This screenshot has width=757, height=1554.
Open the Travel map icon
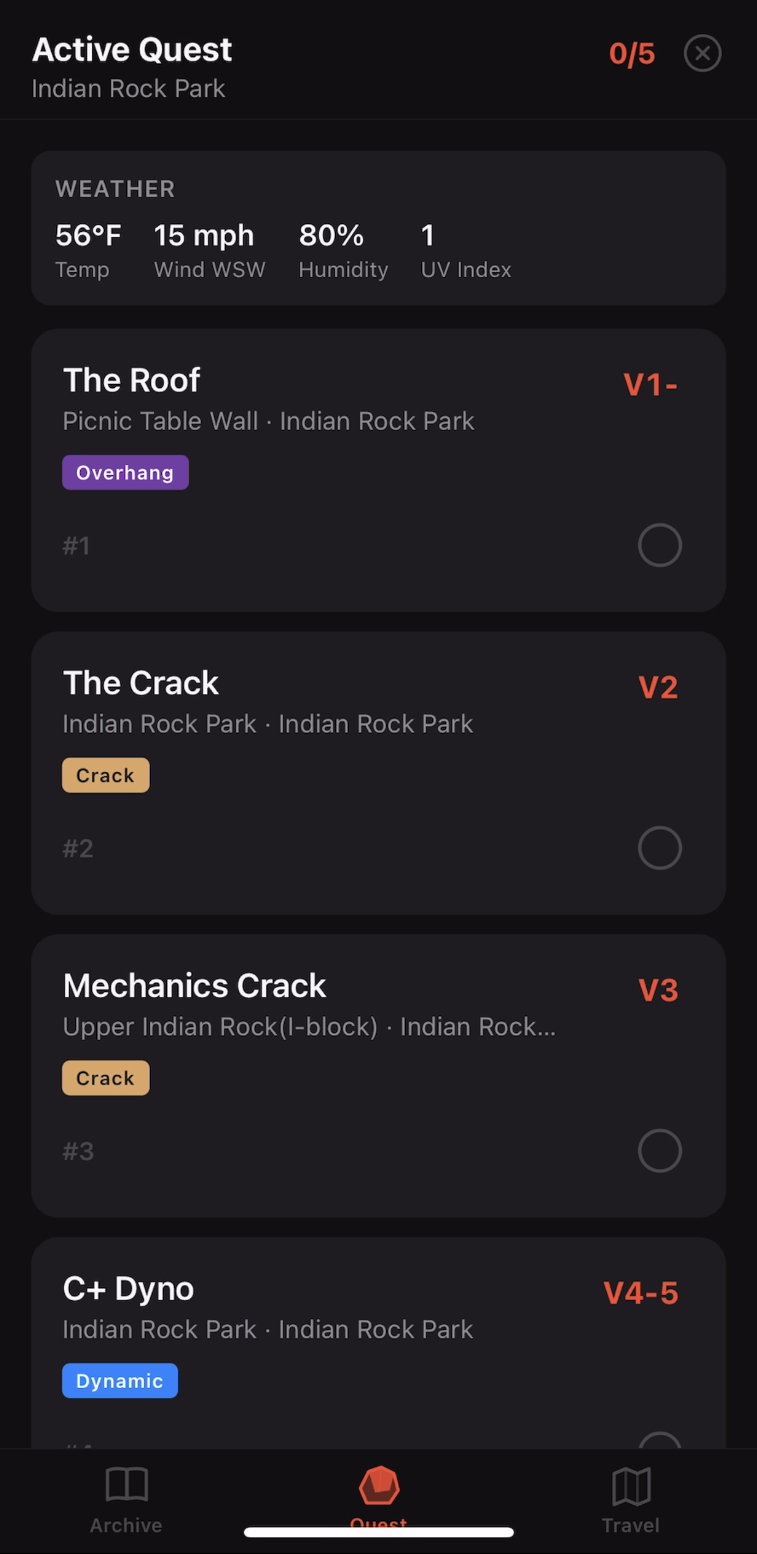point(631,1485)
